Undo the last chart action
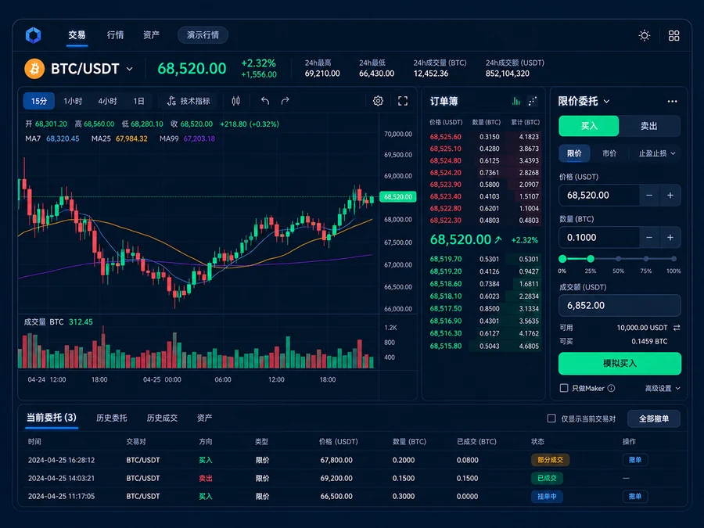The image size is (704, 528). click(x=265, y=101)
